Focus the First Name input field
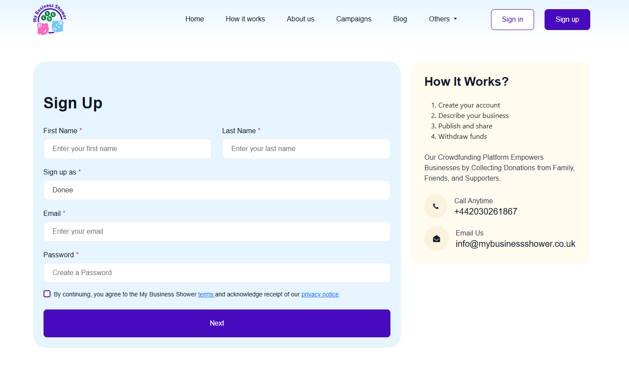Viewport: 629px width, 373px height. (128, 149)
